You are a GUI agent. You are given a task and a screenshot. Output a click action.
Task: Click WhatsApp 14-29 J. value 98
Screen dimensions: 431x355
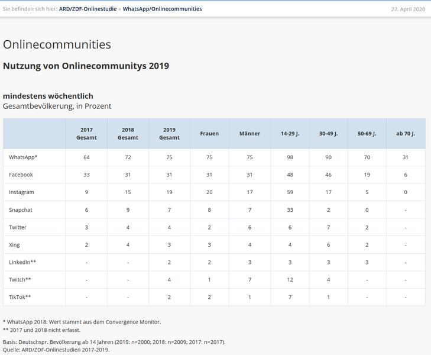coord(290,157)
